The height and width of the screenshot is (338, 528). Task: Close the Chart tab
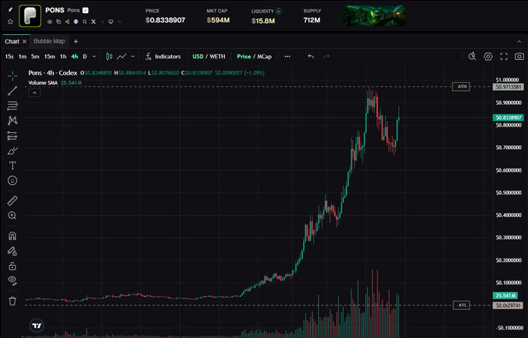pyautogui.click(x=24, y=41)
